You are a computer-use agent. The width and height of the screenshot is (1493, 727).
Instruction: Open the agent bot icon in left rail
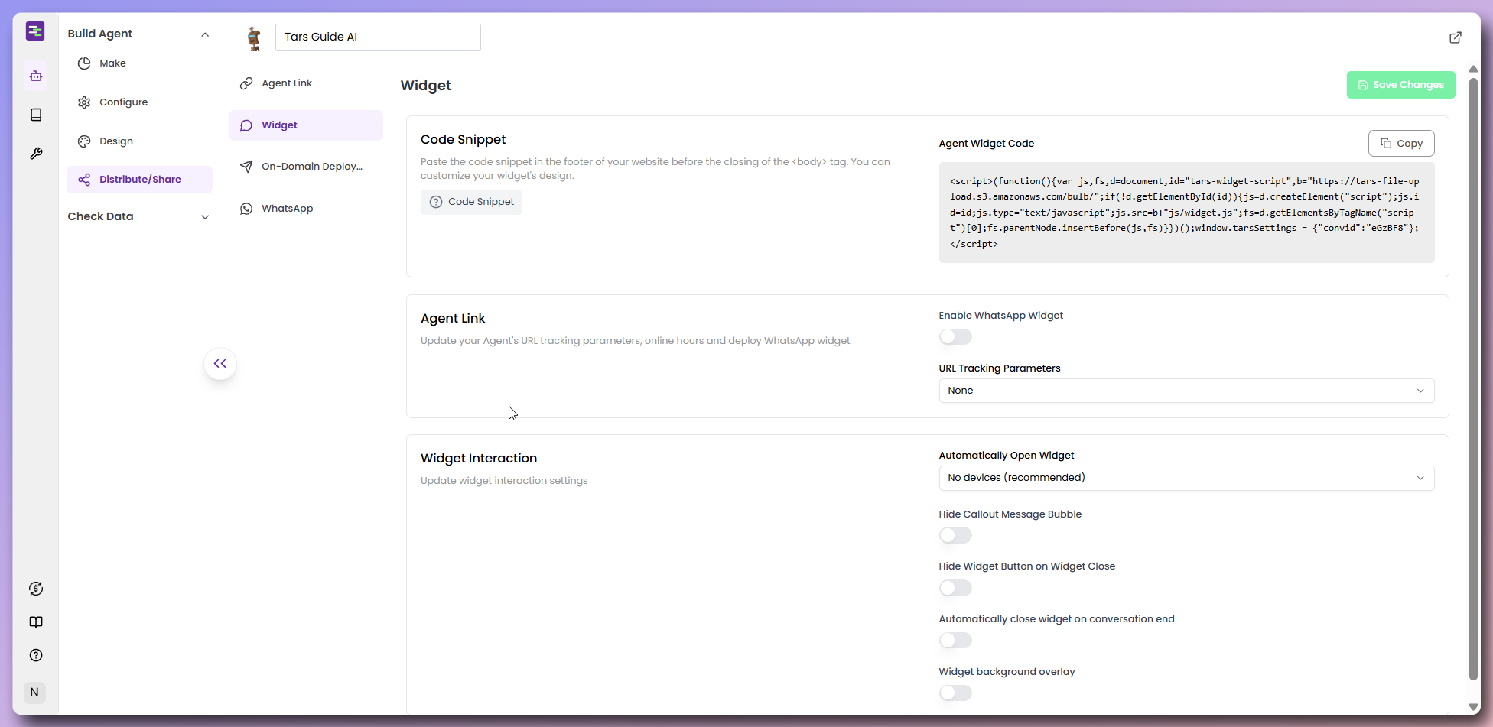(x=36, y=76)
